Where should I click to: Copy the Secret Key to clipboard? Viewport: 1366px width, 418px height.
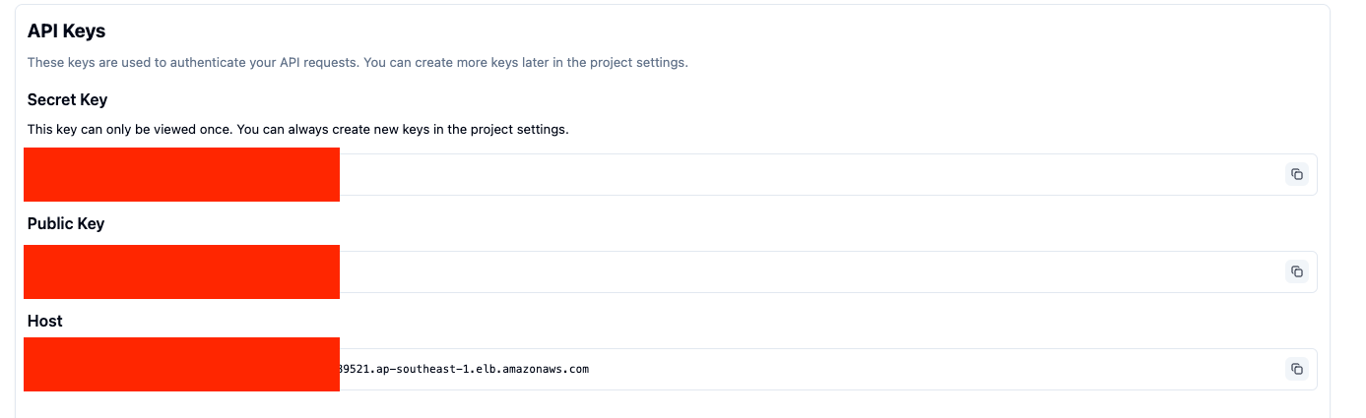point(1297,174)
